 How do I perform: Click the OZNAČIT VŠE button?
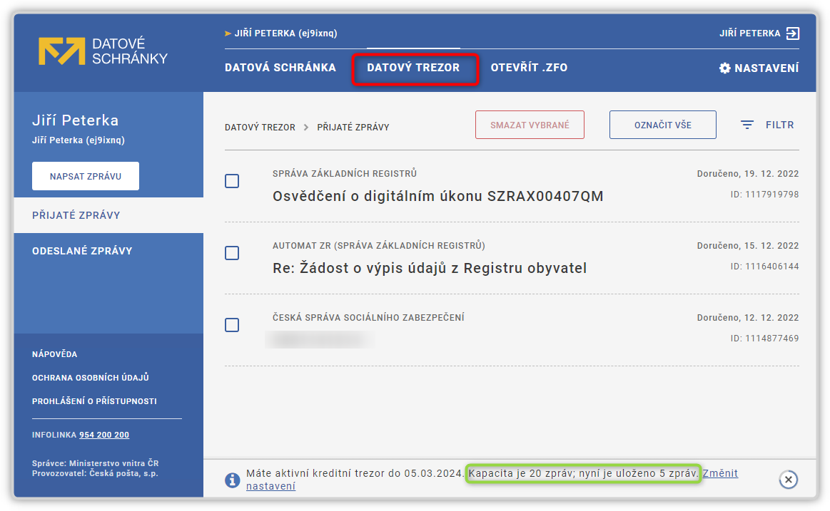(663, 125)
